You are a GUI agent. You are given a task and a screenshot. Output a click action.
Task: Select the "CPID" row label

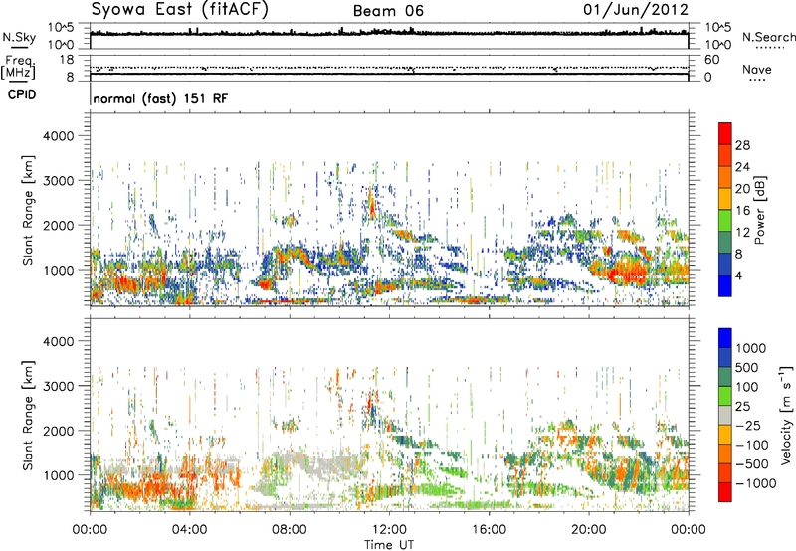pyautogui.click(x=22, y=94)
